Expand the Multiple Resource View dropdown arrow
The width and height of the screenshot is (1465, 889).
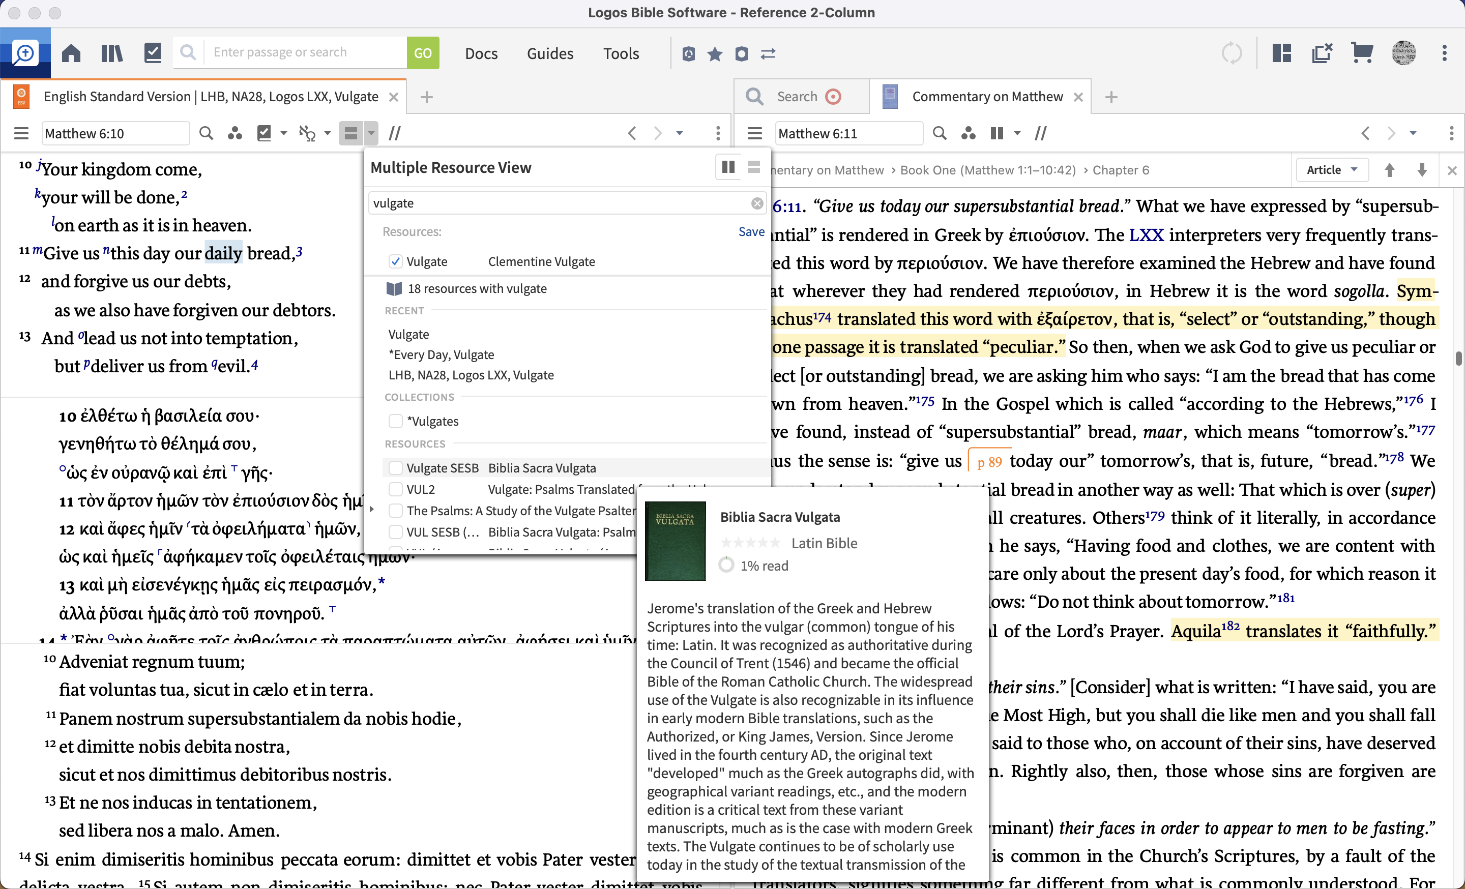tap(371, 133)
